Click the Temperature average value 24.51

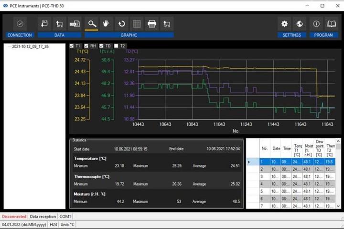(x=235, y=166)
